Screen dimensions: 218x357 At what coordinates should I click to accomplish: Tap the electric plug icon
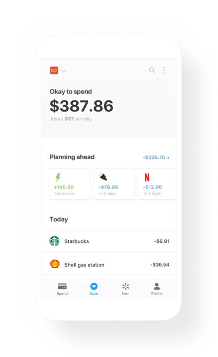(103, 177)
